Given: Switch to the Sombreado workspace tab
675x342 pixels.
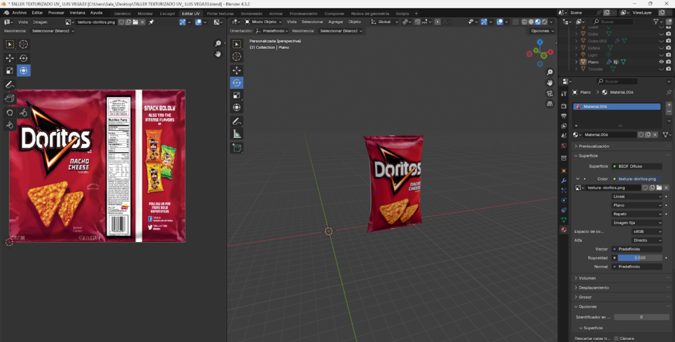Looking at the screenshot, I should (x=251, y=14).
